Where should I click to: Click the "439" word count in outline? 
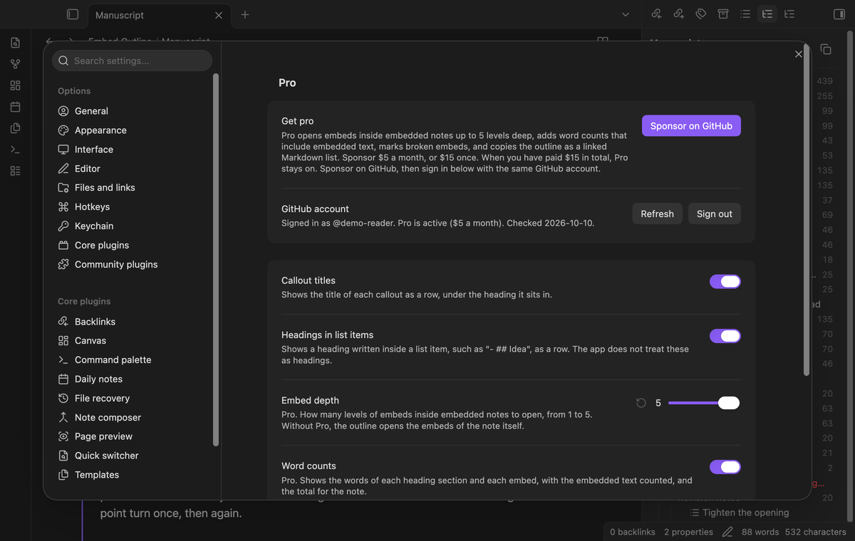tap(824, 81)
